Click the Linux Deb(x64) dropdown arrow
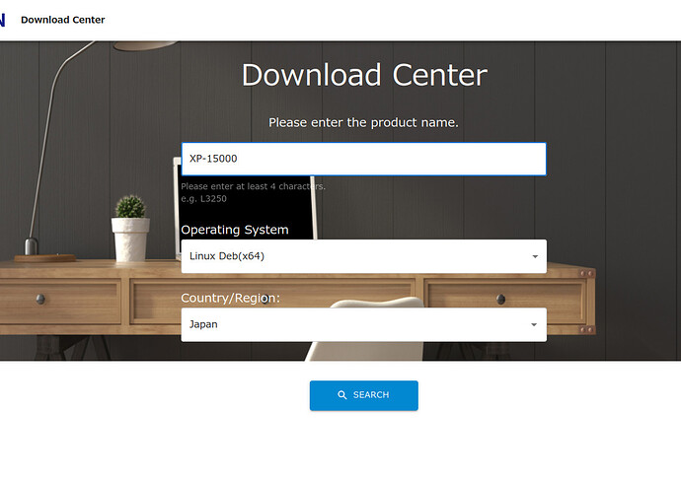This screenshot has width=681, height=479. (x=535, y=256)
